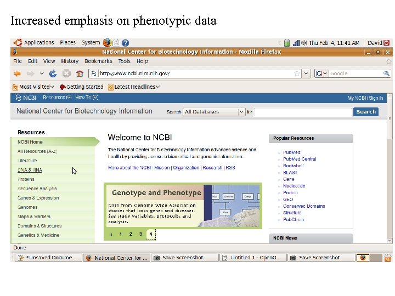Click the NCBI logo in blue header
This screenshot has height=296, width=395.
[x=26, y=98]
